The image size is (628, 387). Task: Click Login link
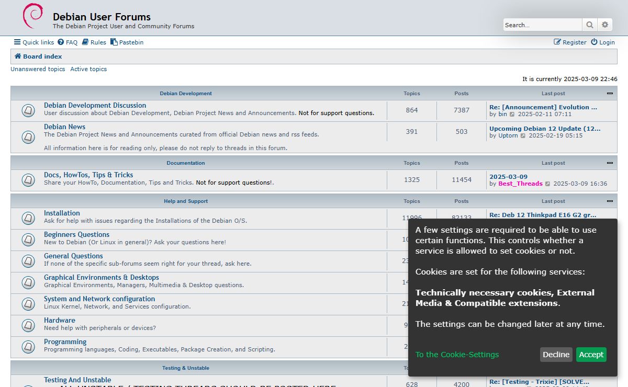point(603,42)
